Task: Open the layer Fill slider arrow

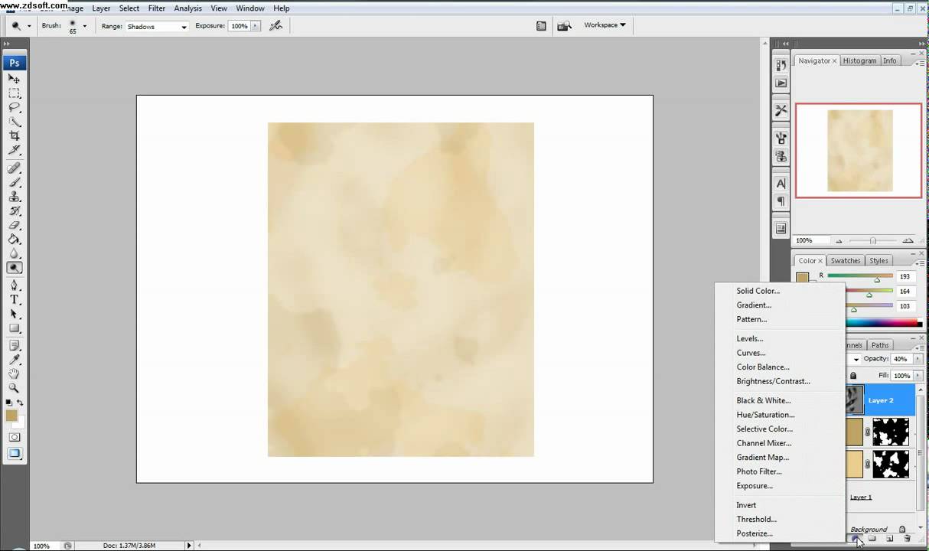Action: [917, 376]
